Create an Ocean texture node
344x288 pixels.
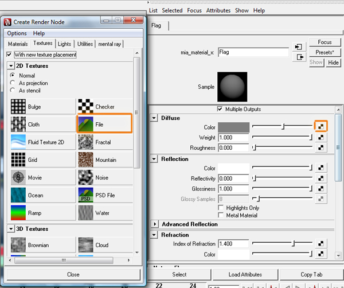click(43, 196)
